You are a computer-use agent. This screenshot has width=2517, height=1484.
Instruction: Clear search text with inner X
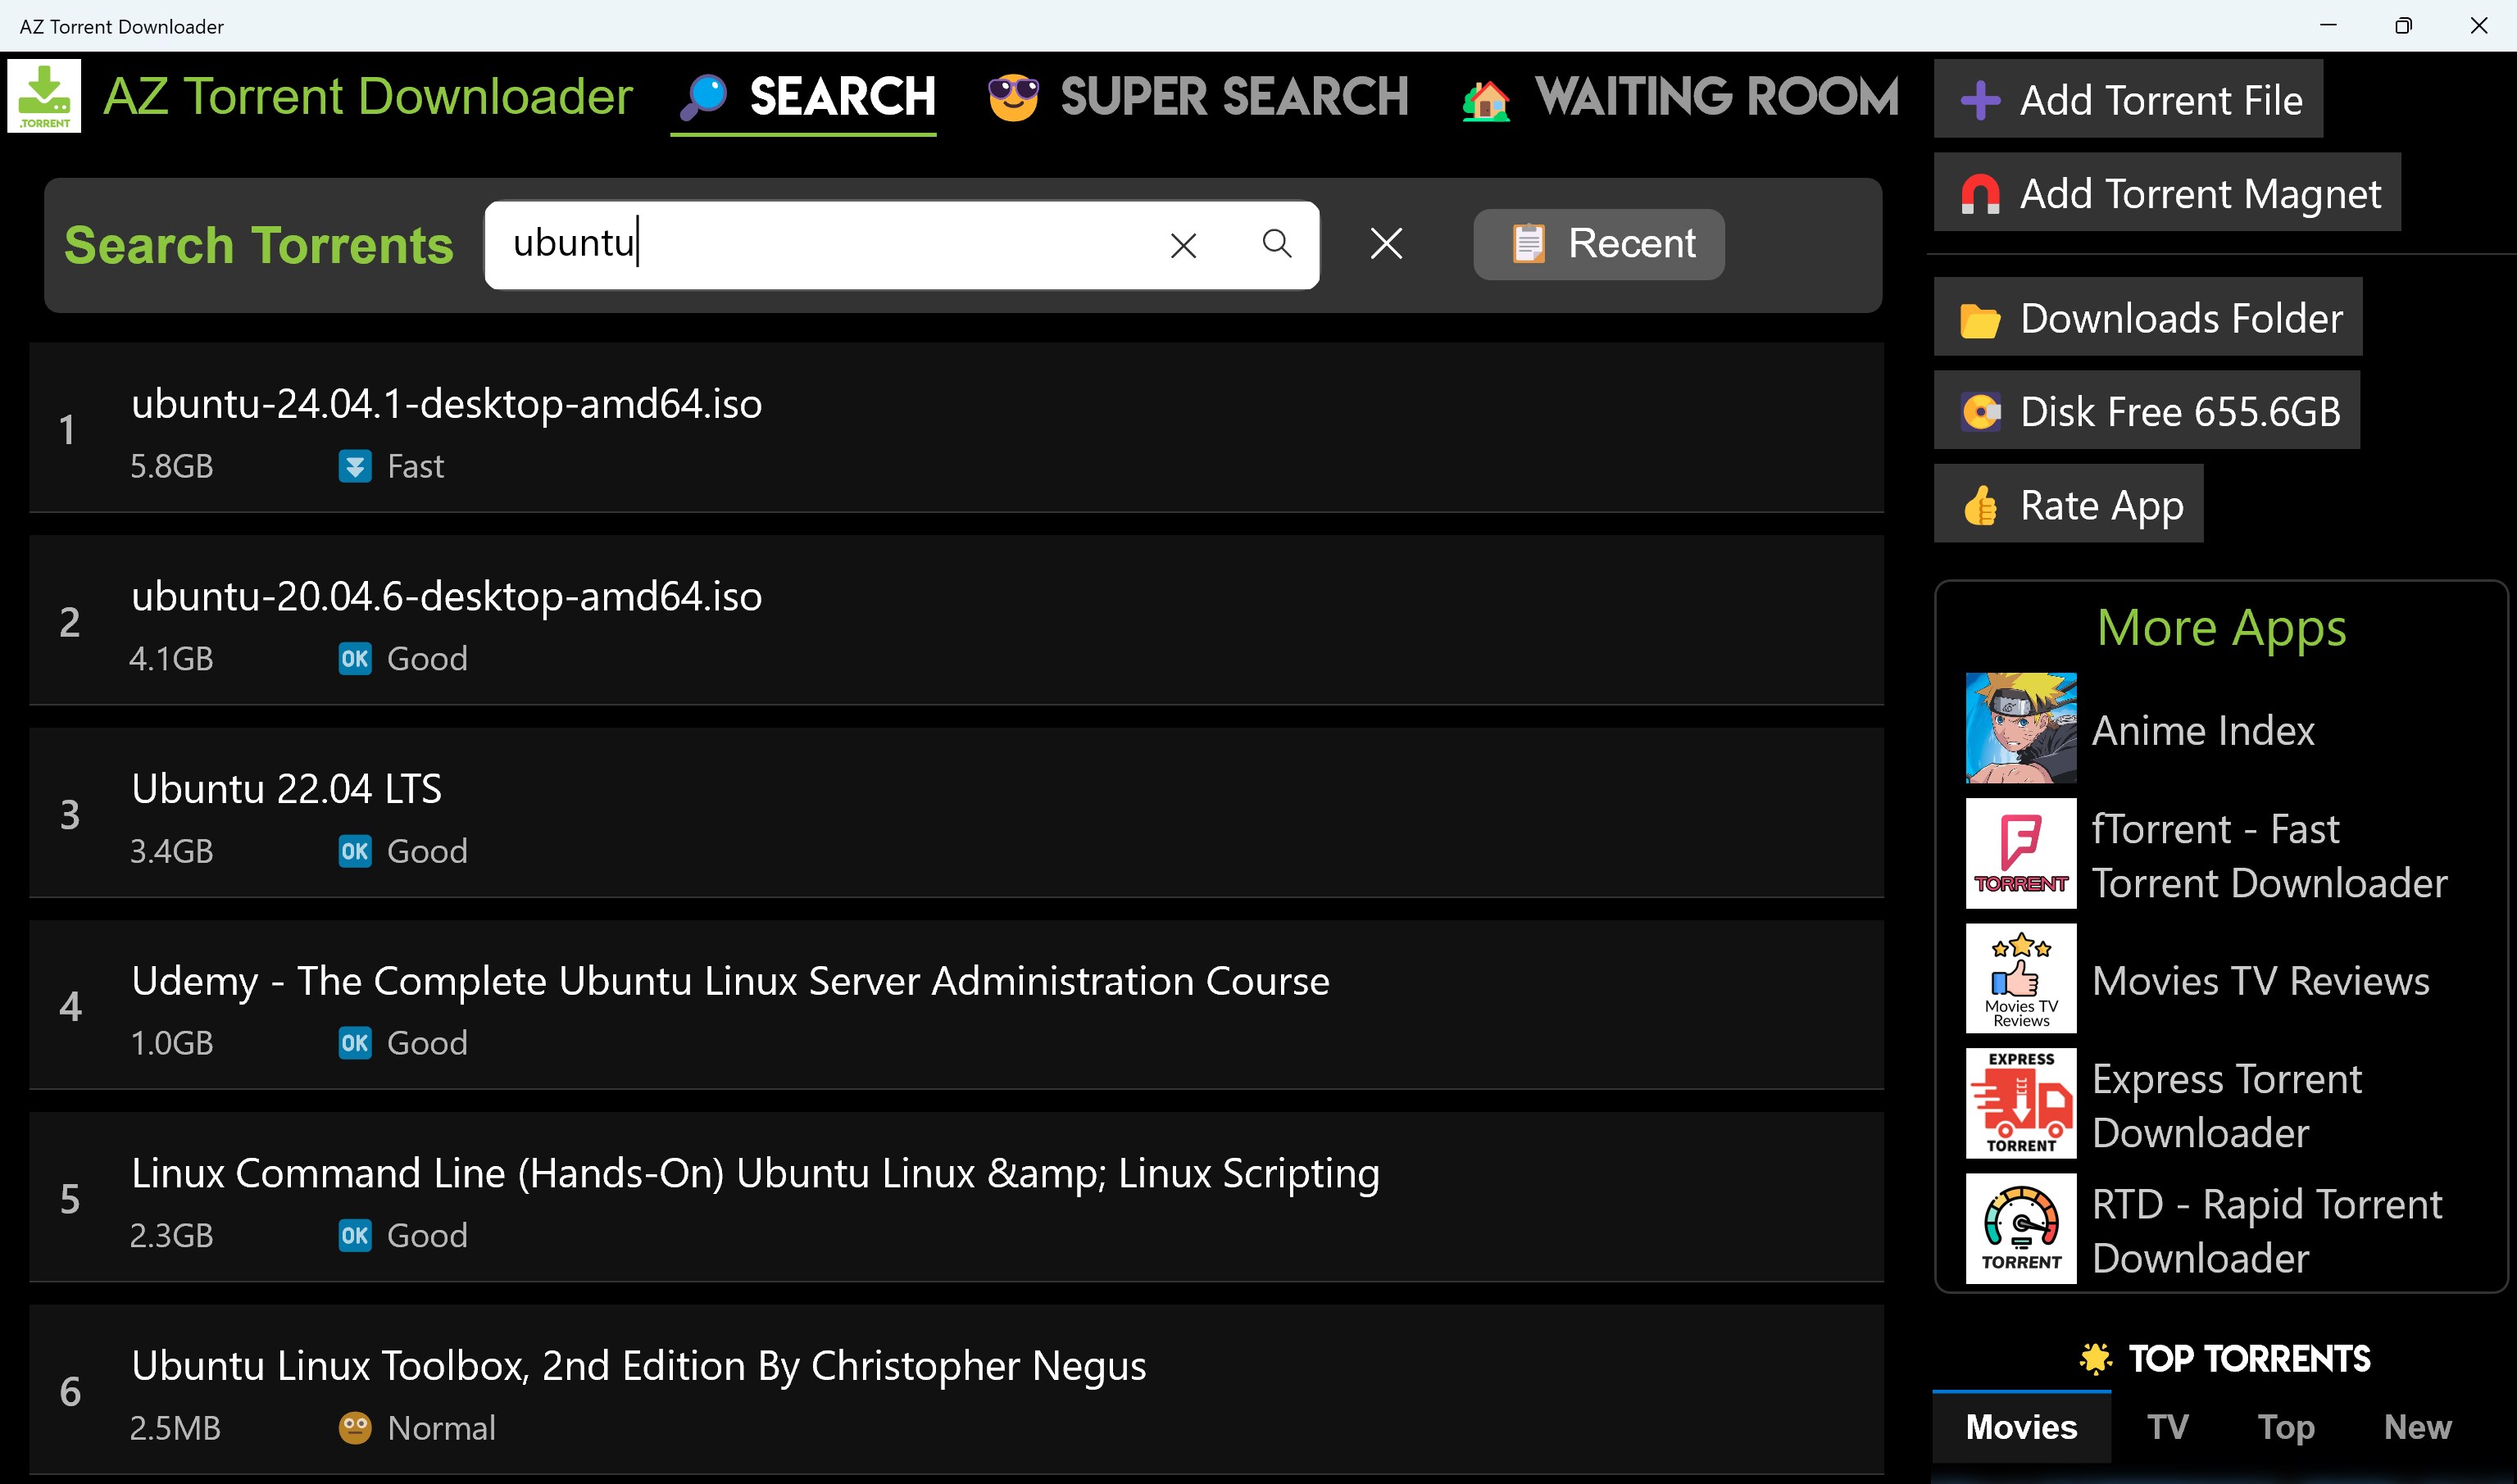point(1183,245)
